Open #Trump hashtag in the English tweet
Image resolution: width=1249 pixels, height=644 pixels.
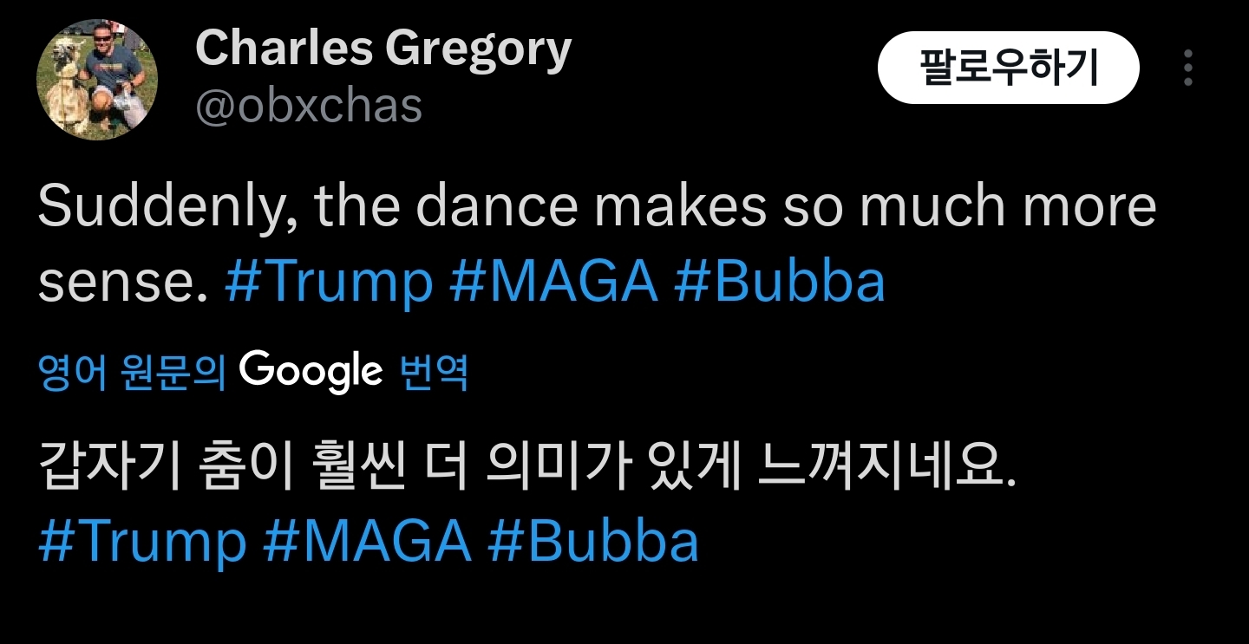[x=328, y=281]
